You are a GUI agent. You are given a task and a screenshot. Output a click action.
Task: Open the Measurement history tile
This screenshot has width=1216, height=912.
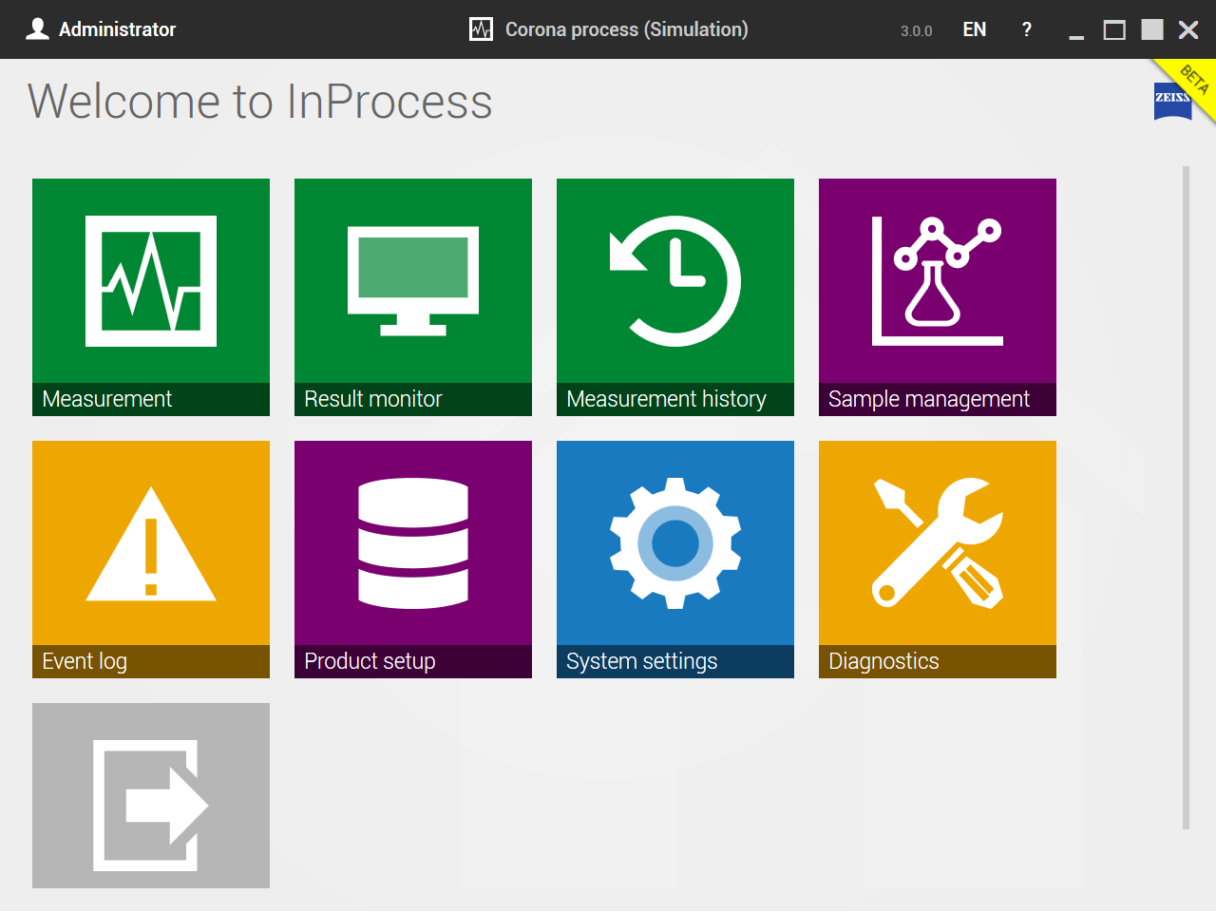point(675,297)
